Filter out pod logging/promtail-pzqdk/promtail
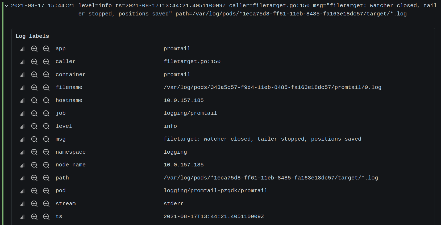Screen dimensions: 441x225 click(46, 191)
